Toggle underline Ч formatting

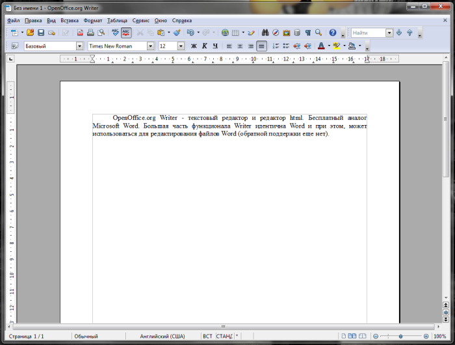215,46
